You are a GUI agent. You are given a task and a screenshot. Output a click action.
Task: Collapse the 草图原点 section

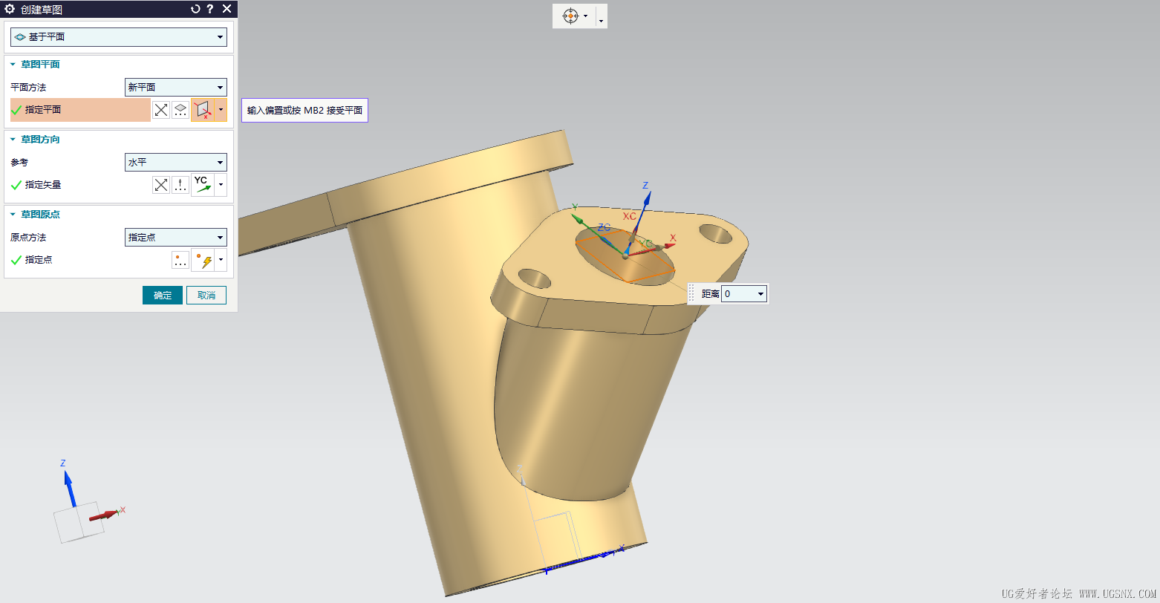pyautogui.click(x=12, y=214)
